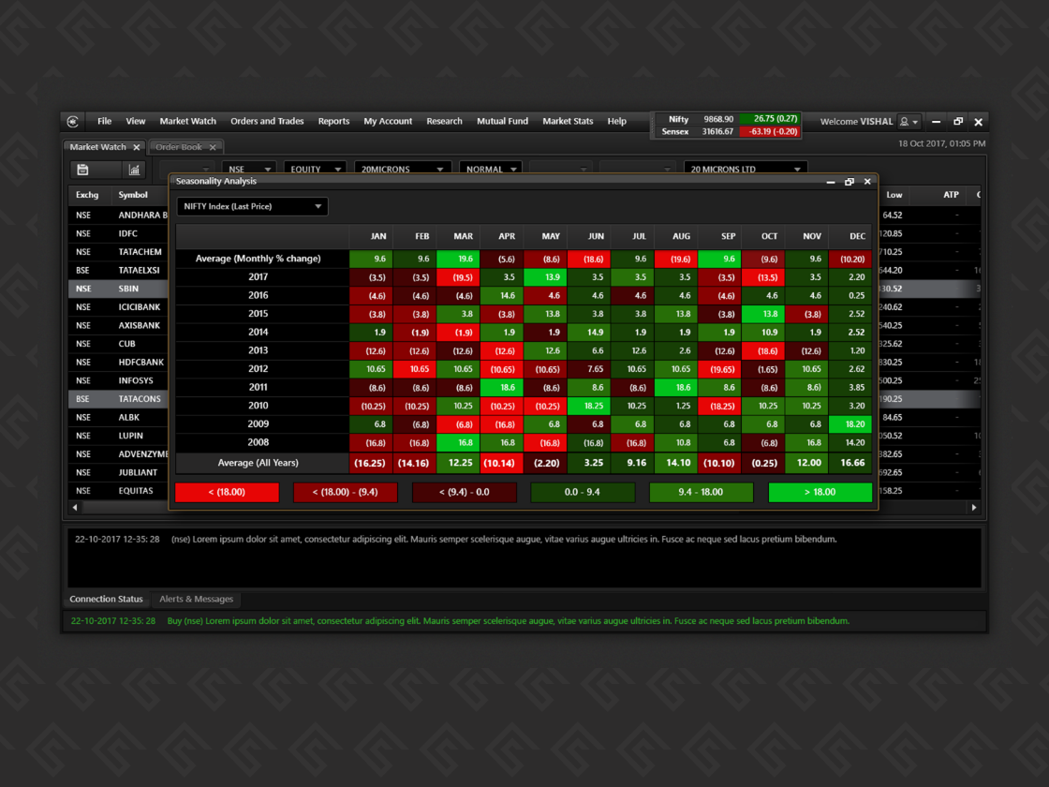Expand the NIFTY Index (Last Price) dropdown
The height and width of the screenshot is (787, 1049).
[x=252, y=207]
